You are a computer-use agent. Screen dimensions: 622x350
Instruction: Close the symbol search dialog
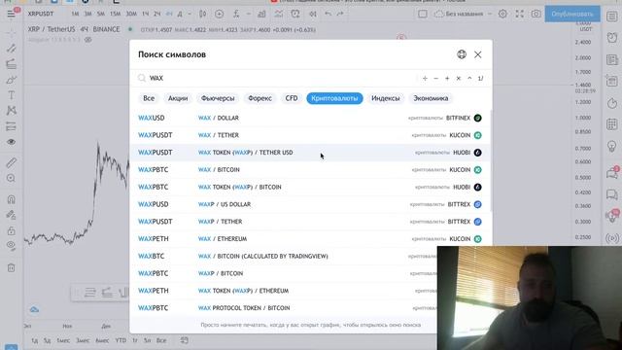(478, 54)
